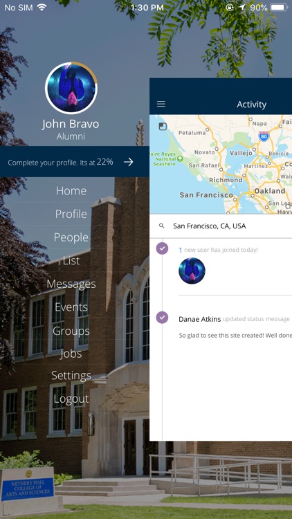Click the San Francisco location search field
This screenshot has width=292, height=519.
221,226
